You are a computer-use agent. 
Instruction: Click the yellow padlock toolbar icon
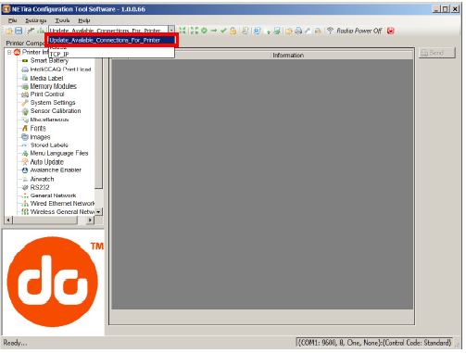coord(233,31)
